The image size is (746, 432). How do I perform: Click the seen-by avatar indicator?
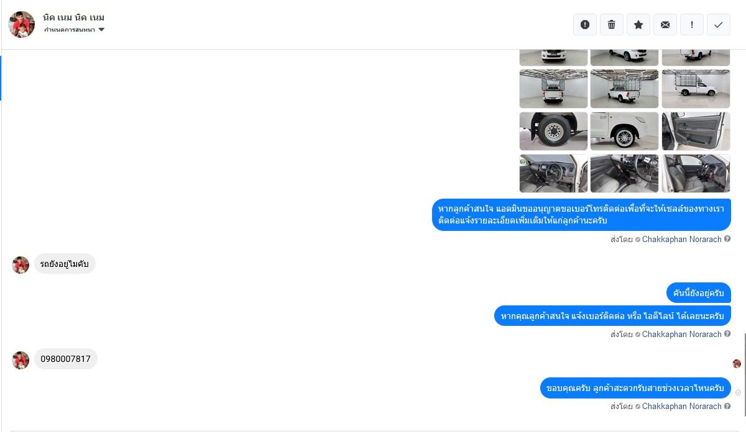737,364
